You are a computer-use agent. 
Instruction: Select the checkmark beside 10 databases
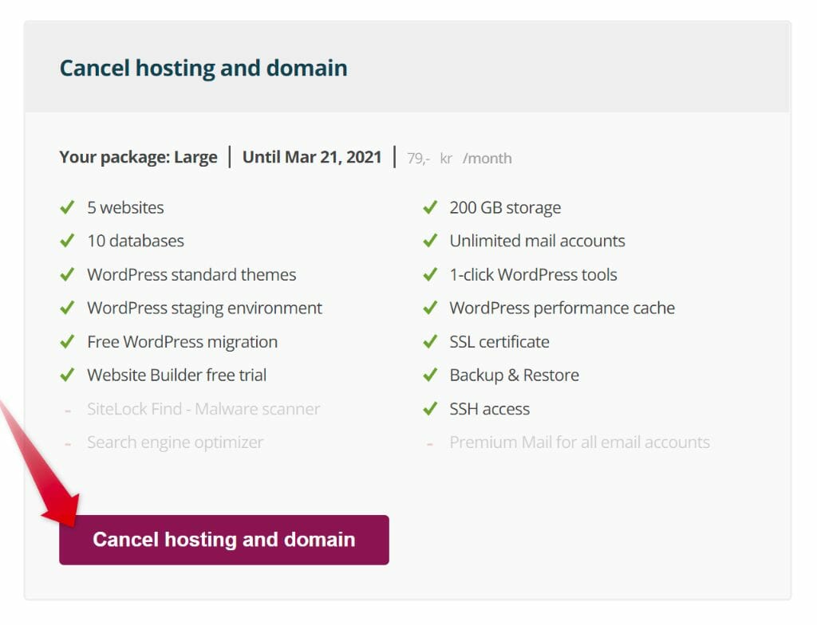coord(67,241)
